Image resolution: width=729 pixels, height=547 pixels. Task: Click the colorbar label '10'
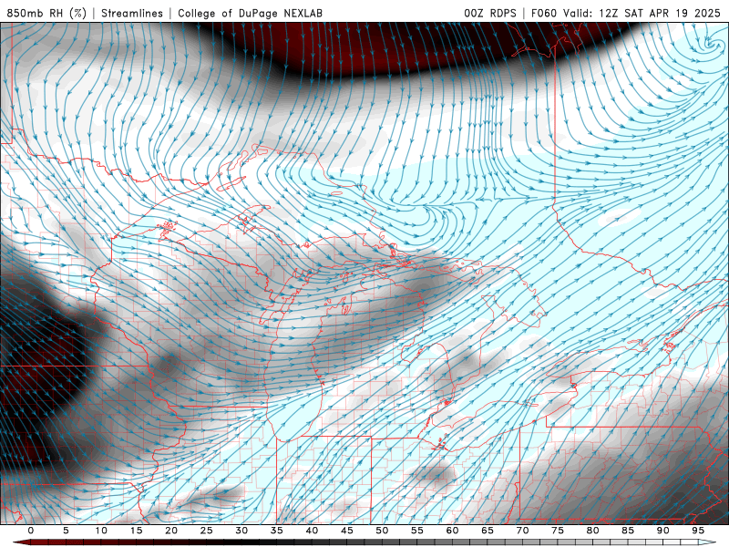pos(101,531)
